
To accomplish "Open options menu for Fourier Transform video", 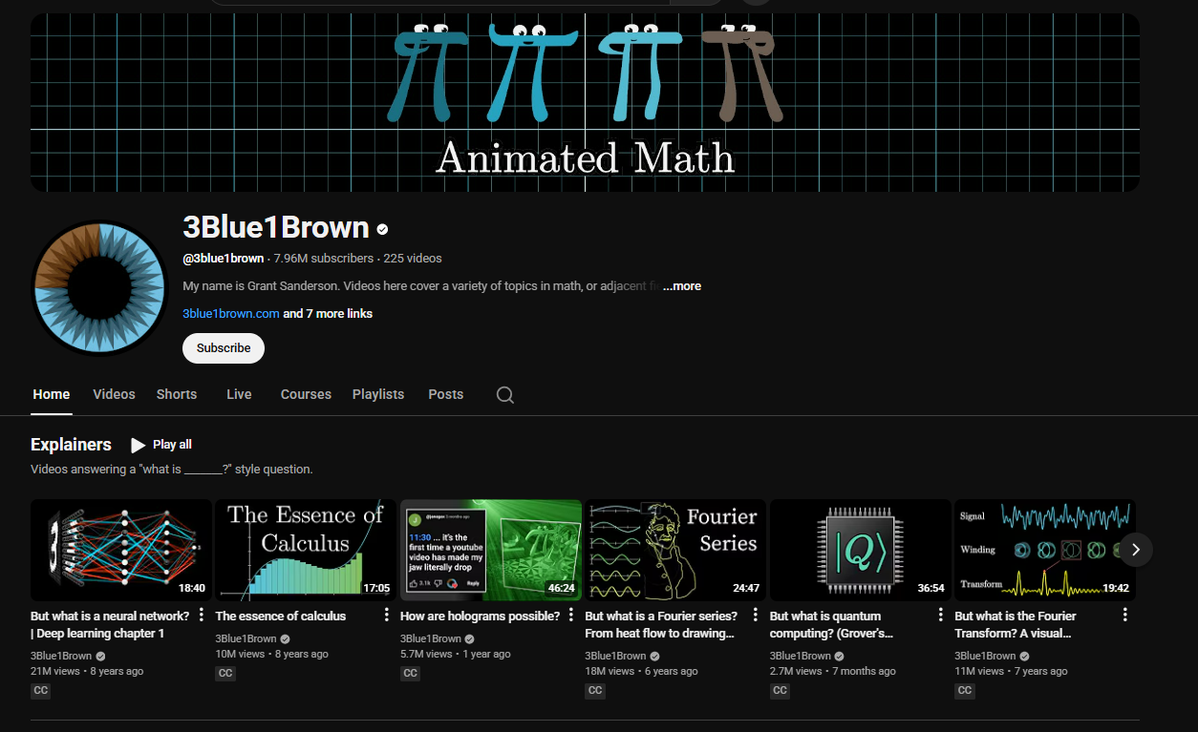I will 1125,615.
